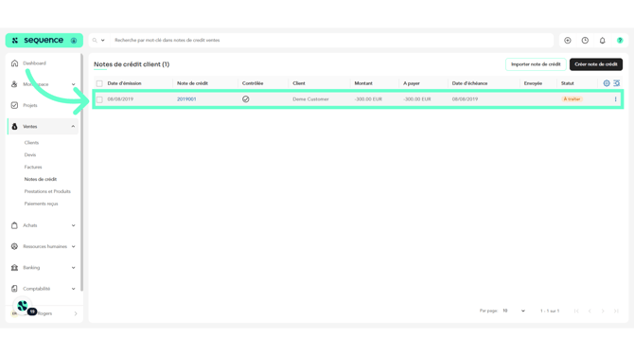Image resolution: width=634 pixels, height=356 pixels.
Task: Click the Dashboard label
Action: point(34,63)
